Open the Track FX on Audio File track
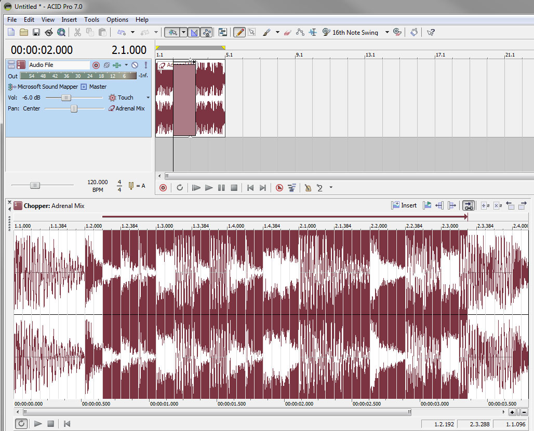Screen dimensions: 534x431 (117, 65)
